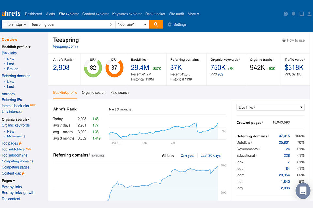Open the Settings gear icon
Viewport: 313px width, 208px height.
point(170,24)
